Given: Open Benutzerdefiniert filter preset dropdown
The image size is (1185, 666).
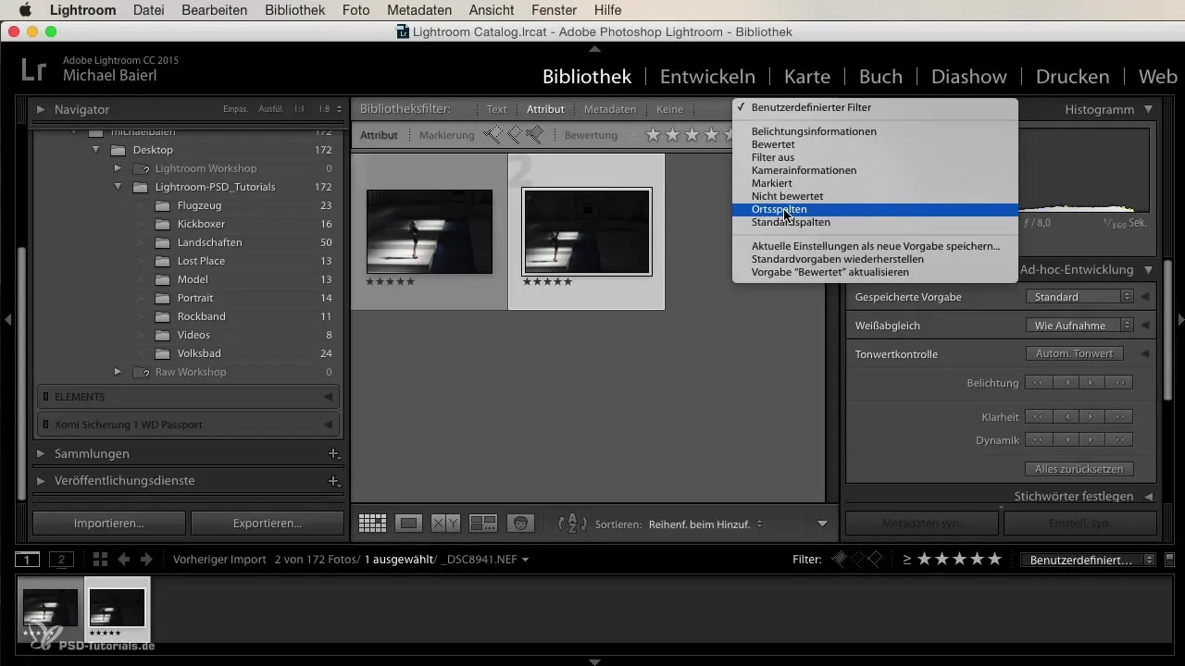Looking at the screenshot, I should pos(1088,560).
